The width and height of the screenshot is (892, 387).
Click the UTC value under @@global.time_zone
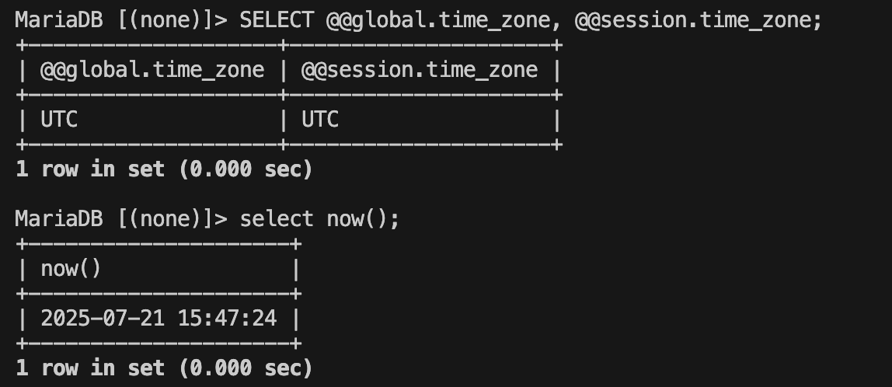(x=59, y=120)
